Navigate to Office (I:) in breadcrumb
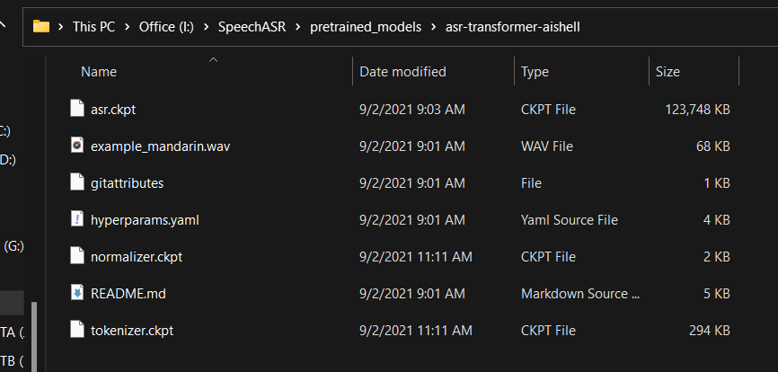778x372 pixels. point(168,27)
